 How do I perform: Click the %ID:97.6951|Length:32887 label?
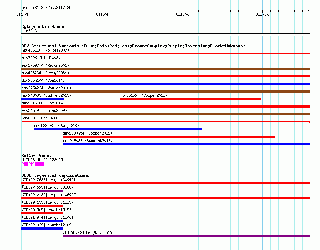pos(47,188)
